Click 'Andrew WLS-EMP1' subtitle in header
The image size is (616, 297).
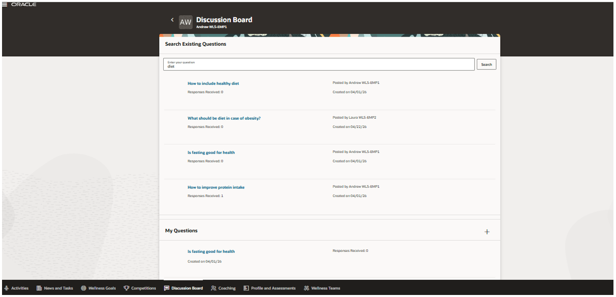[211, 27]
